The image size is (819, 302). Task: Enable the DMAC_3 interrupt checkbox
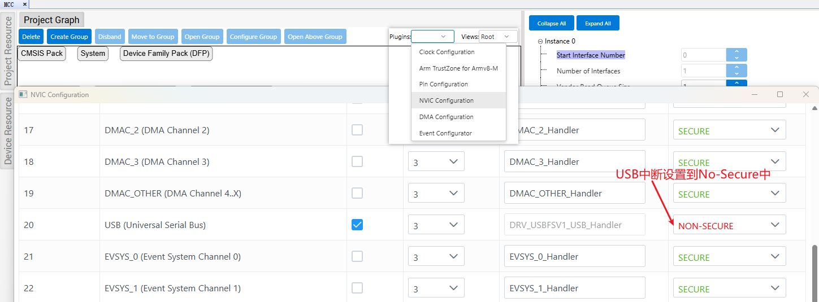(x=357, y=161)
